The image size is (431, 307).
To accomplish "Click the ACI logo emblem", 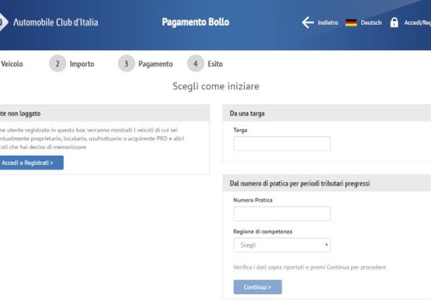I will pos(3,22).
